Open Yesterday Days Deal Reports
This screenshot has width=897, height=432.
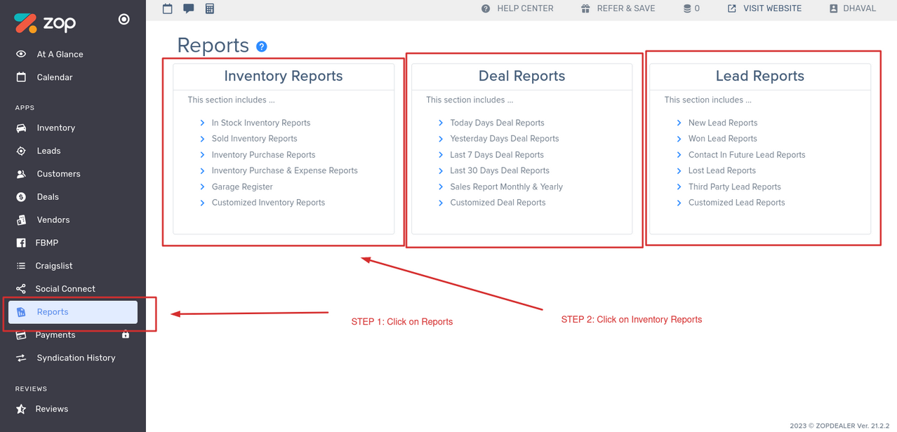tap(505, 139)
